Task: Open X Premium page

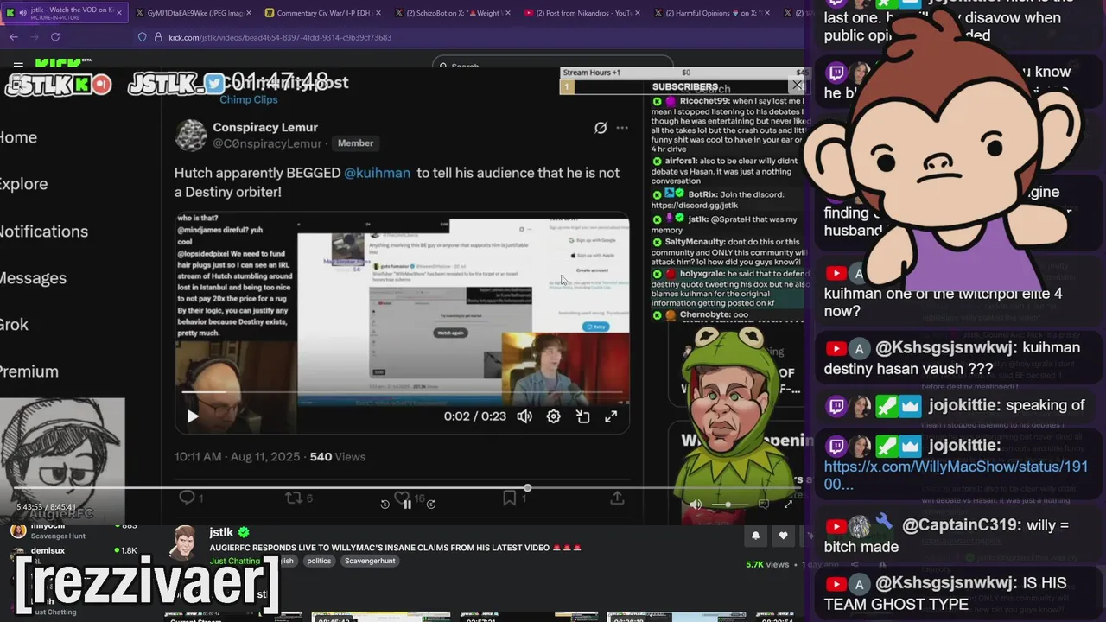Action: 29,371
